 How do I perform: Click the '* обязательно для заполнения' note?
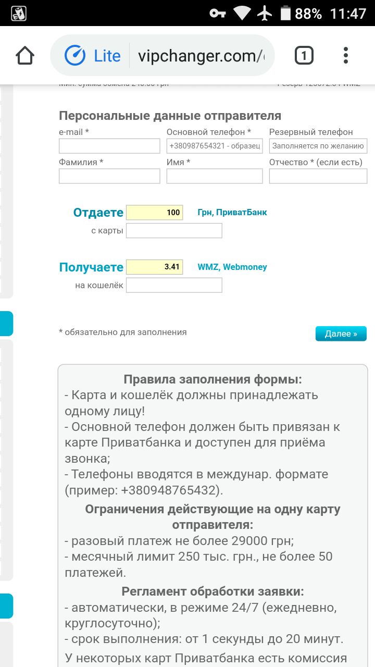[123, 332]
